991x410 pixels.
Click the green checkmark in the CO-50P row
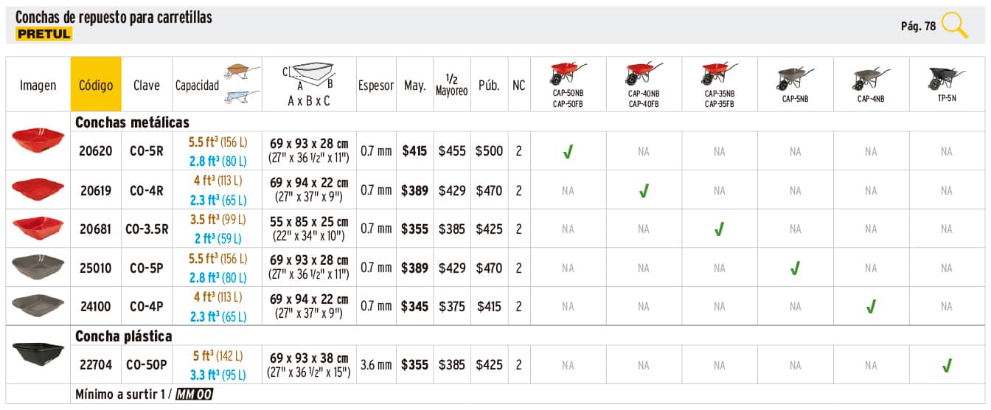pyautogui.click(x=947, y=365)
